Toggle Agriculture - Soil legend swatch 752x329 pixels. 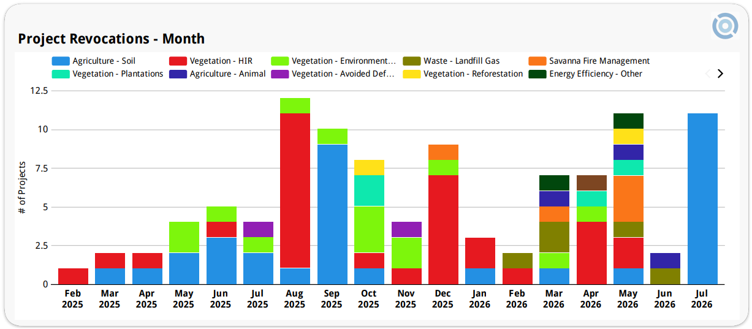coord(60,61)
